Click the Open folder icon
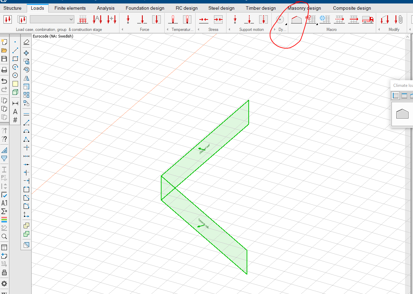Image resolution: width=413 pixels, height=294 pixels. (x=4, y=50)
